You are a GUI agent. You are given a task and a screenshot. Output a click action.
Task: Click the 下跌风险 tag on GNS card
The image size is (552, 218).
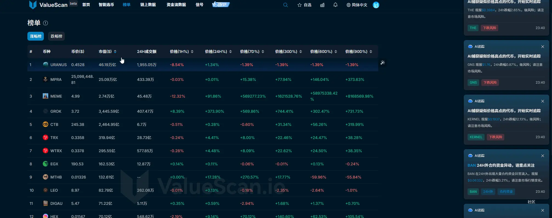tap(490, 83)
